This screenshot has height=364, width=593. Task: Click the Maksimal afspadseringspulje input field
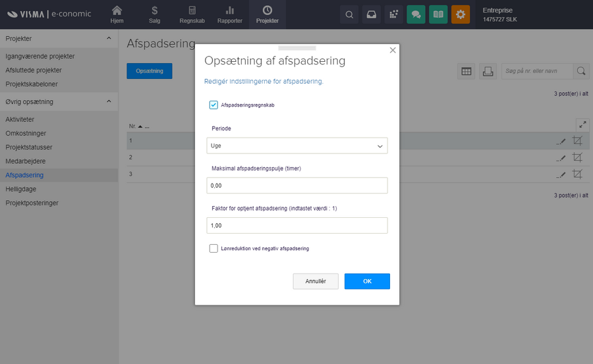tap(296, 186)
